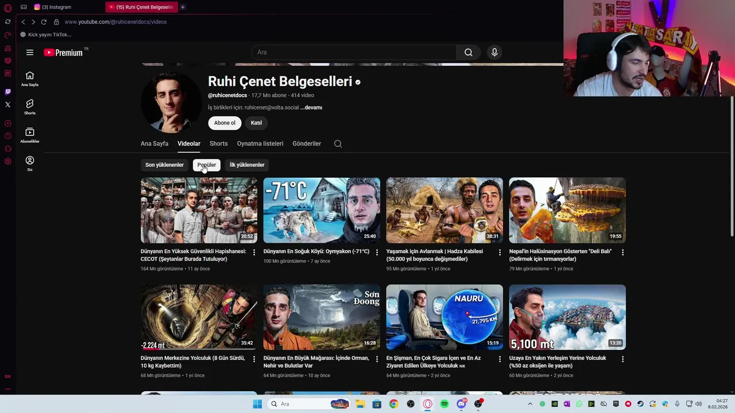Viewport: 735px width, 413px height.
Task: Play the Son Doong cave thumbnail
Action: tap(322, 317)
